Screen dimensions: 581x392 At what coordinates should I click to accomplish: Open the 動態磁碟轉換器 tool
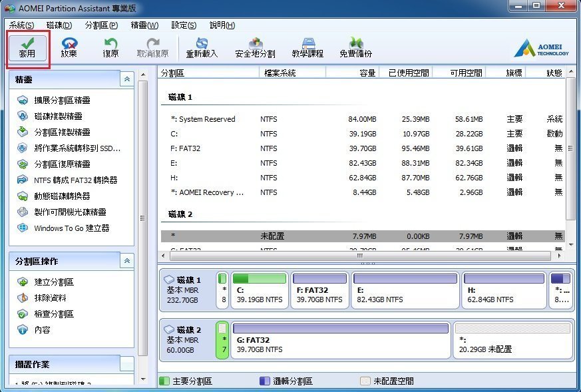click(x=54, y=196)
